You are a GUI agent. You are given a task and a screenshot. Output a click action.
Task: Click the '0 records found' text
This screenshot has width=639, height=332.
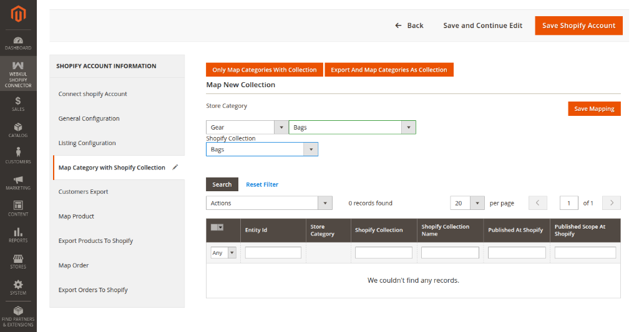[370, 203]
